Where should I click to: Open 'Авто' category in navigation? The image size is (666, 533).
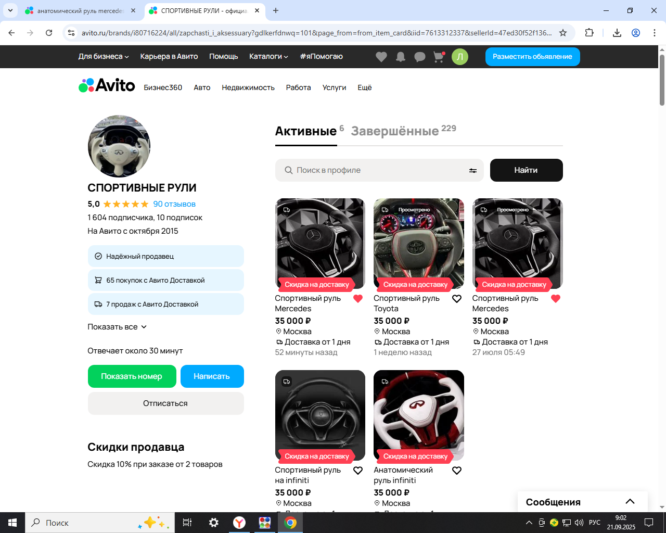(202, 87)
